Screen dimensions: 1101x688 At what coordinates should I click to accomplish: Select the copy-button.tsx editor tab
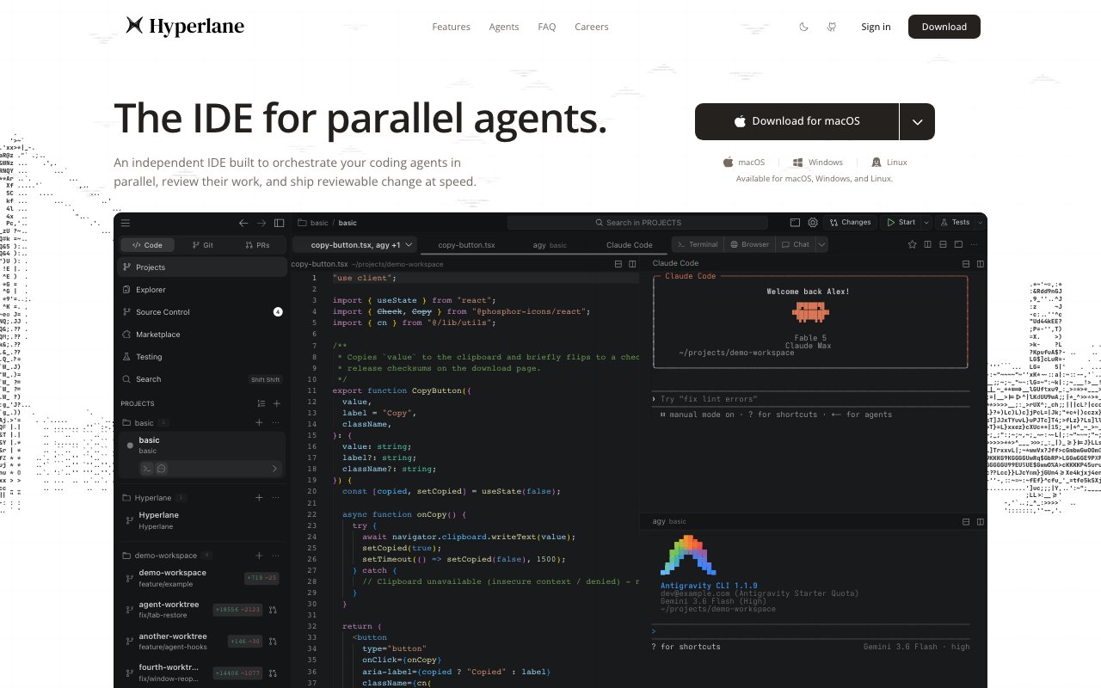[466, 245]
